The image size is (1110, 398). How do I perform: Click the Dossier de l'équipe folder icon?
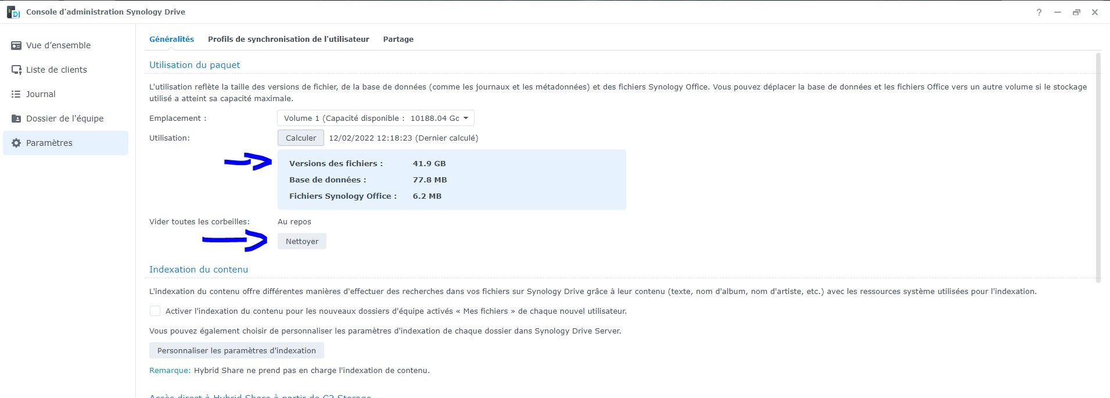click(16, 119)
